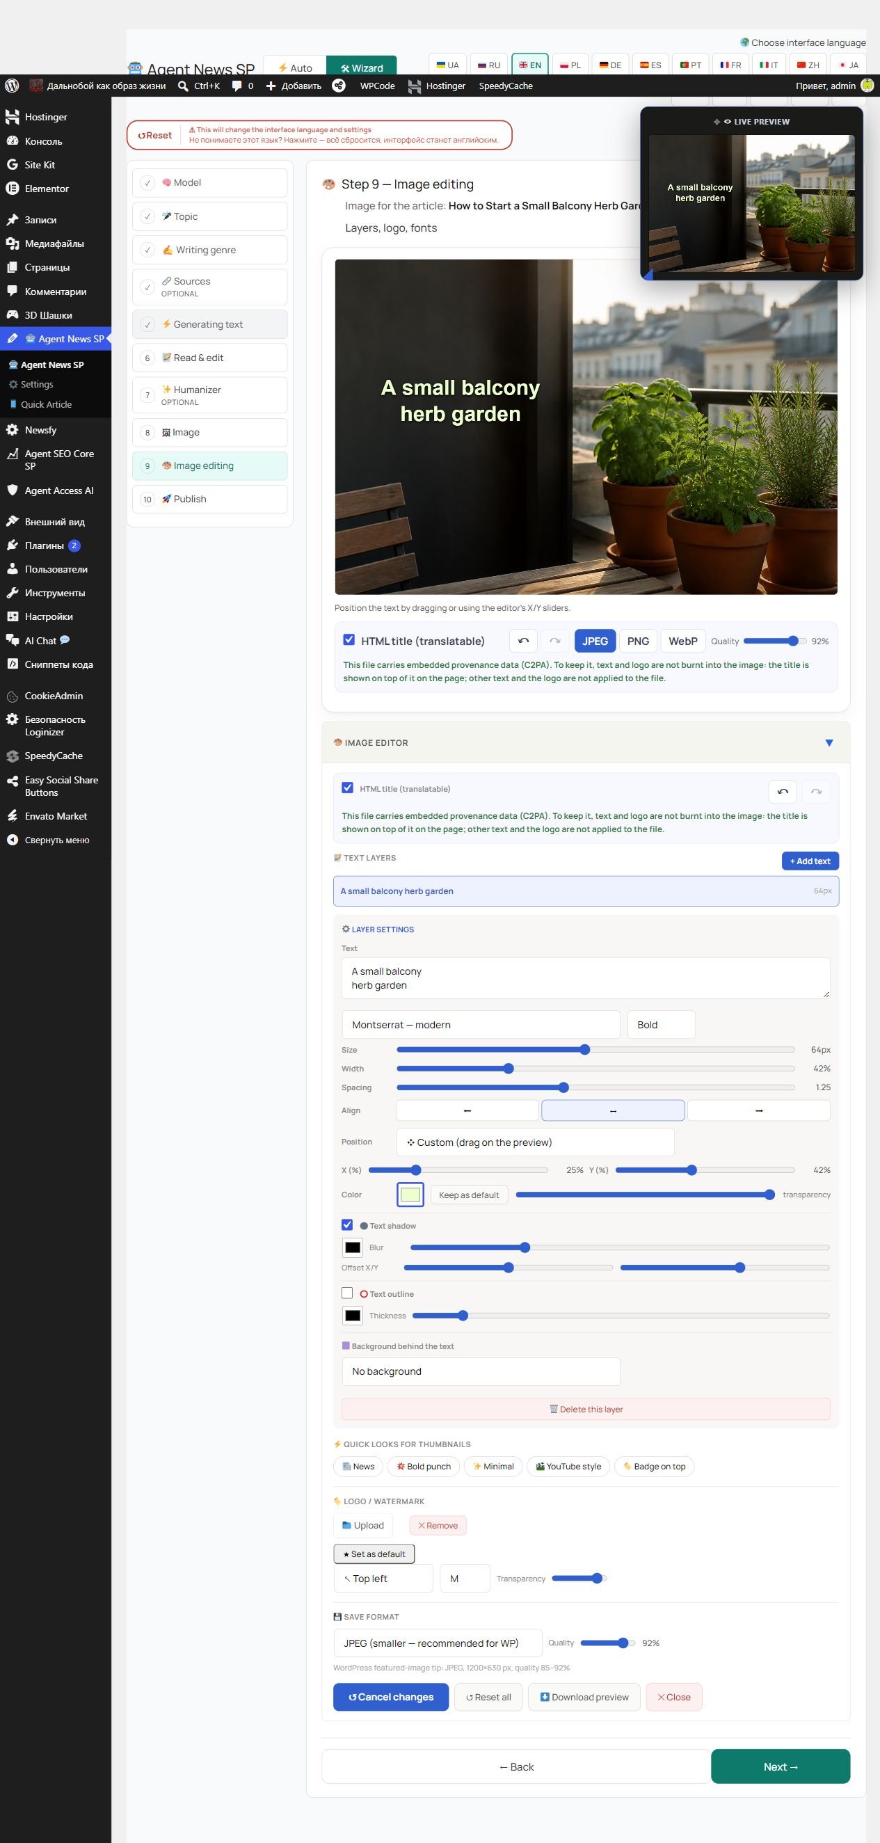Select JPEG format button
Viewport: 880px width, 1843px height.
click(595, 641)
